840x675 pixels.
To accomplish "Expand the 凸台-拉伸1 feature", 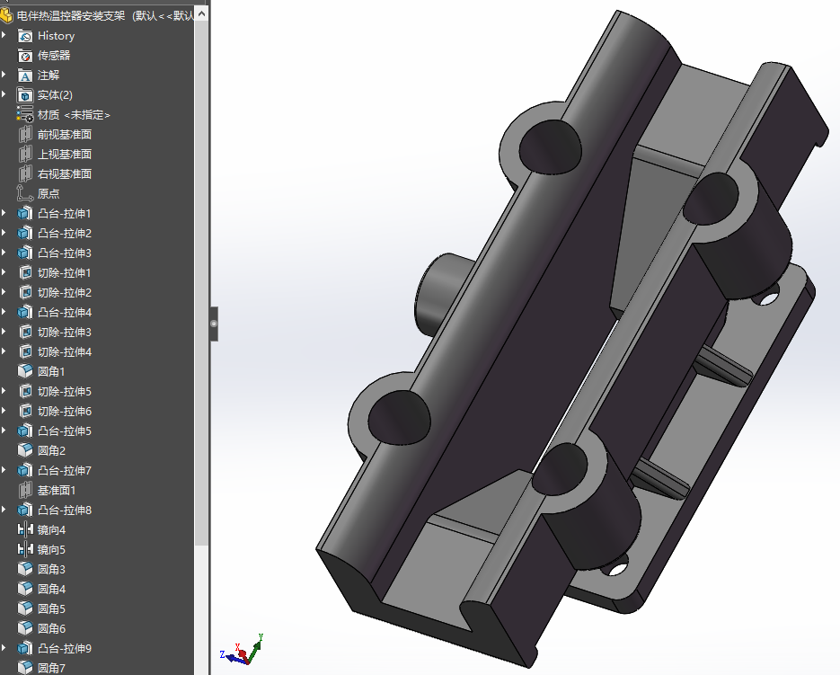I will click(4, 213).
